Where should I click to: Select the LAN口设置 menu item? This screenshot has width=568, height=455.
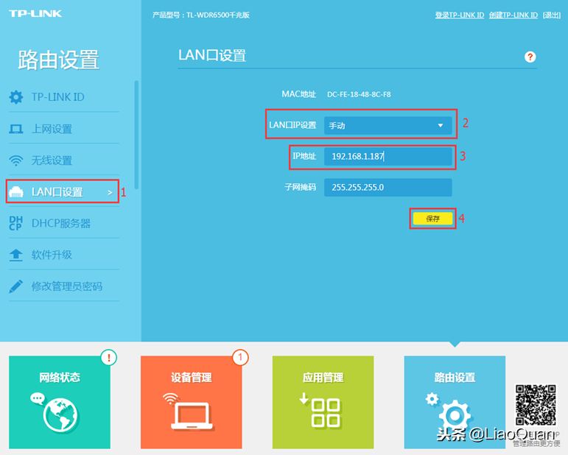point(63,191)
